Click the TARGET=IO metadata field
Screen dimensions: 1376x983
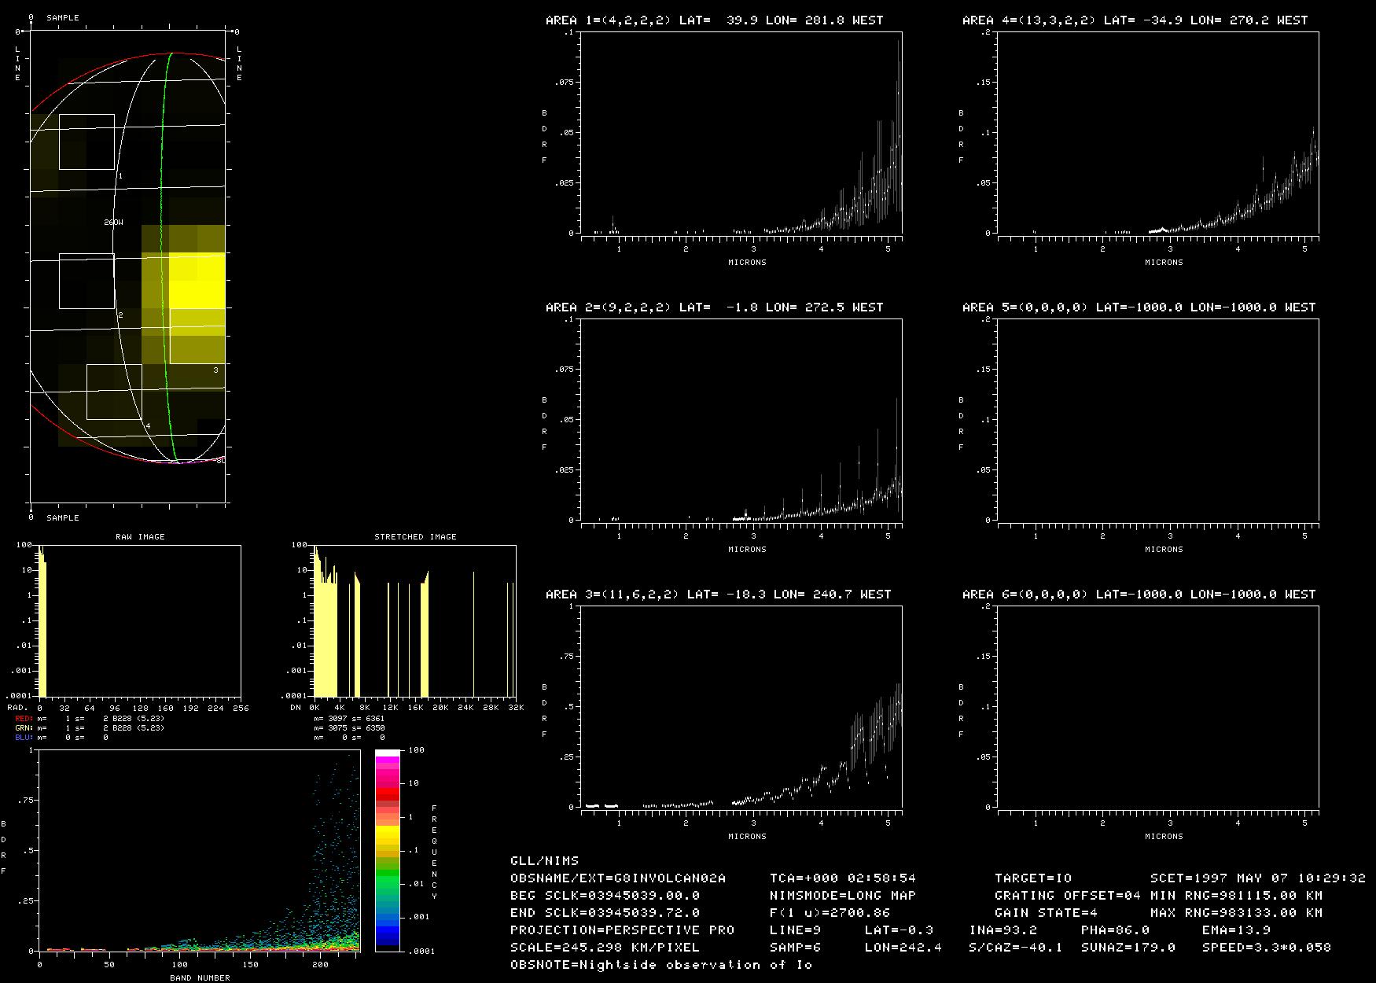1032,878
